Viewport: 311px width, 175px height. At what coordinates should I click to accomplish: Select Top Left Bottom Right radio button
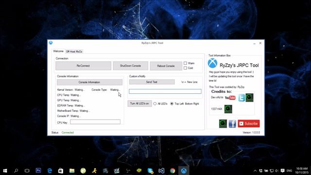coord(172,104)
